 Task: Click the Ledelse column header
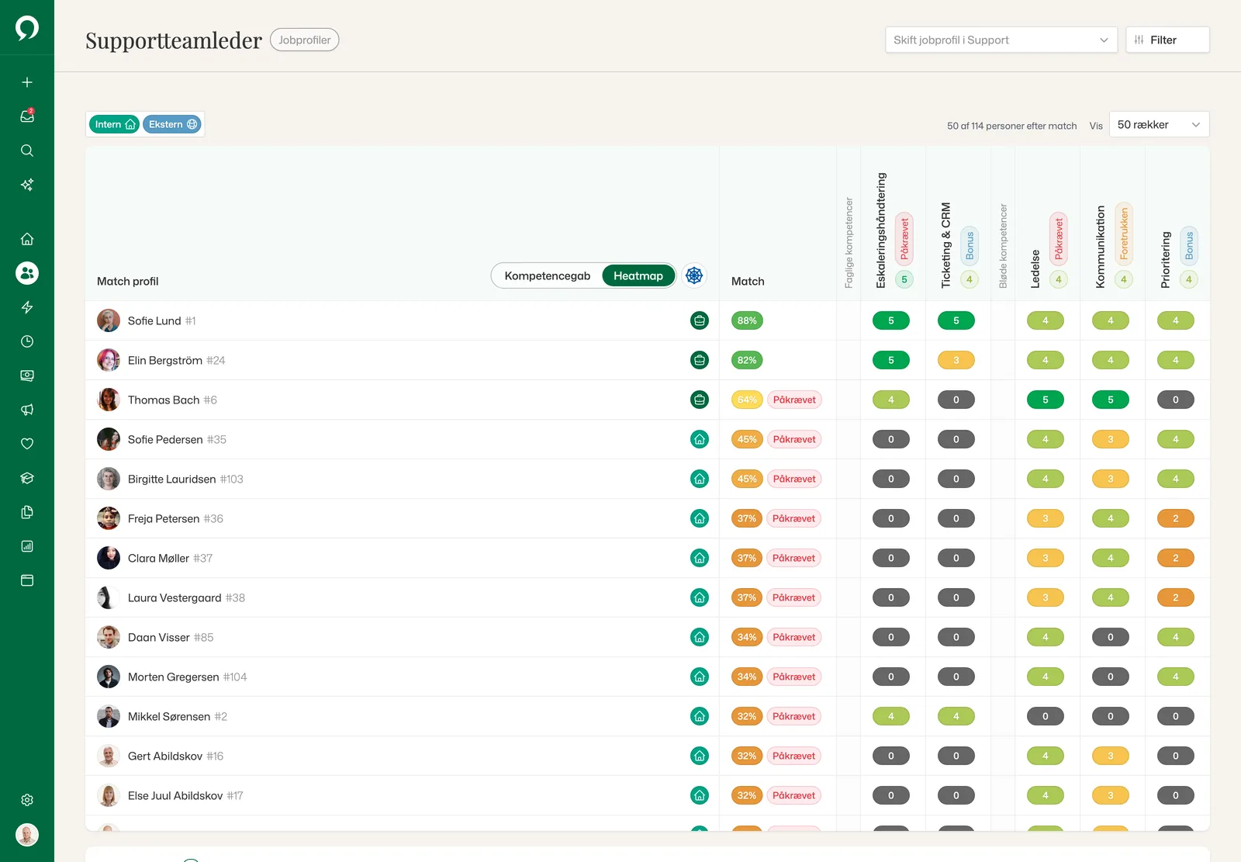click(x=1035, y=268)
